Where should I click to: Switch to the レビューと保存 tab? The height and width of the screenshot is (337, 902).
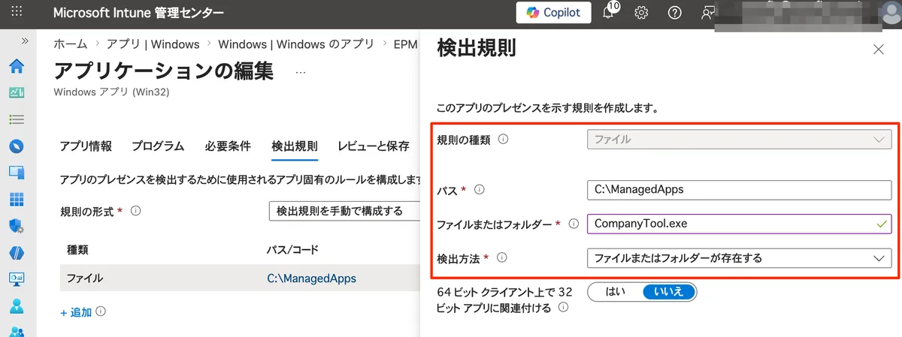tap(374, 146)
